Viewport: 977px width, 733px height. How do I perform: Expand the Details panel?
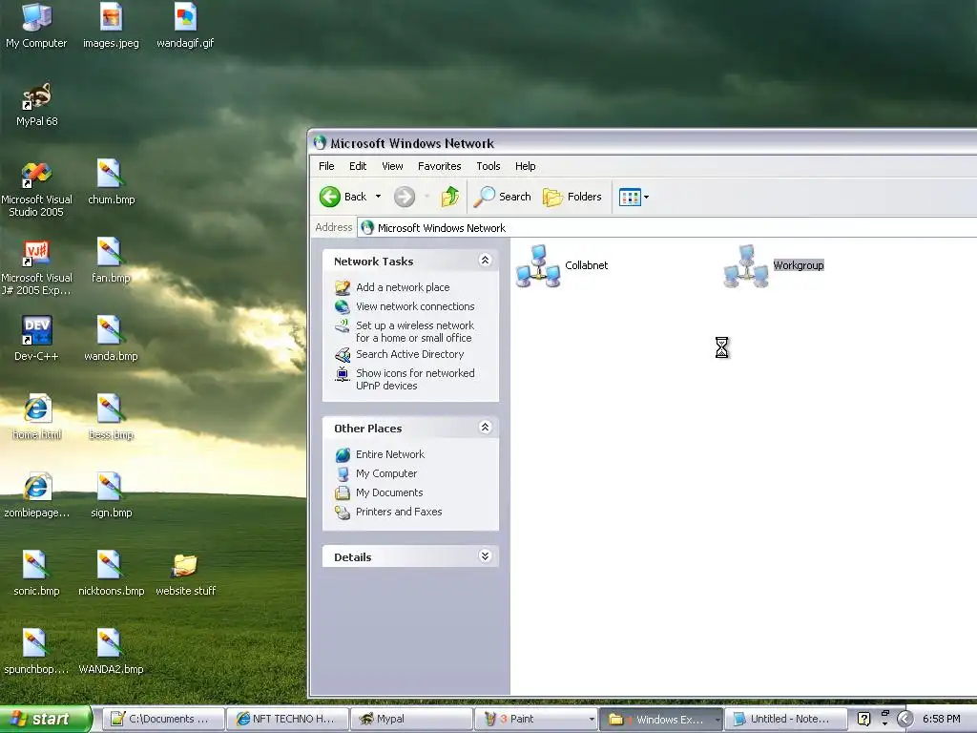(x=485, y=556)
